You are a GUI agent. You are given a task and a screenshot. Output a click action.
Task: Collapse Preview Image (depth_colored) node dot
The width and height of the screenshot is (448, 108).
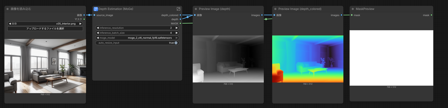(x=276, y=9)
